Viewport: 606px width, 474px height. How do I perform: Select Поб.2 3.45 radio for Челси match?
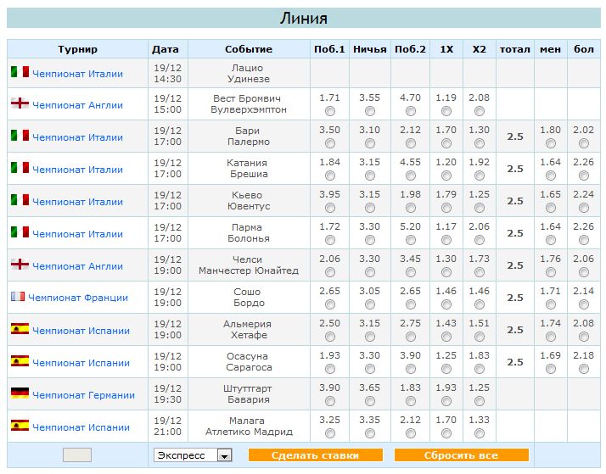tap(411, 272)
